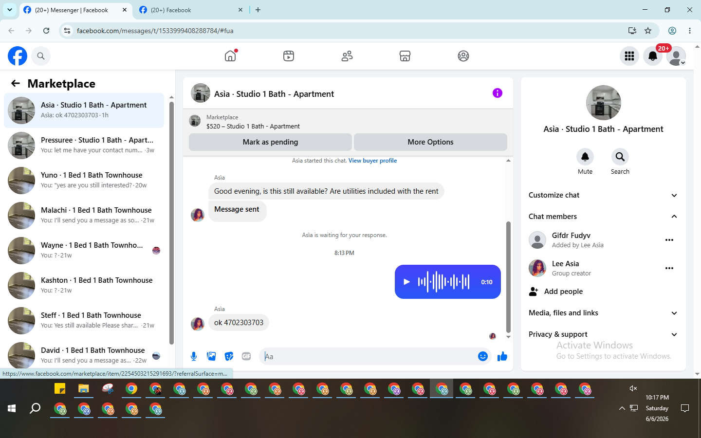Search in conversation magnifier icon
Image resolution: width=701 pixels, height=438 pixels.
[x=620, y=157]
